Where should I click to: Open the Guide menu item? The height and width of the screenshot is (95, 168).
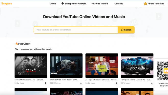[x=53, y=4]
